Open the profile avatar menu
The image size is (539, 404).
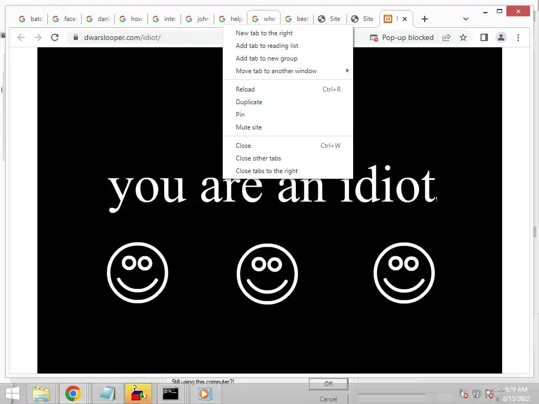pos(501,37)
